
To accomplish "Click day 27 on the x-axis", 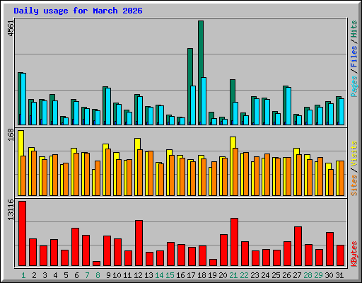I will 297,275.
